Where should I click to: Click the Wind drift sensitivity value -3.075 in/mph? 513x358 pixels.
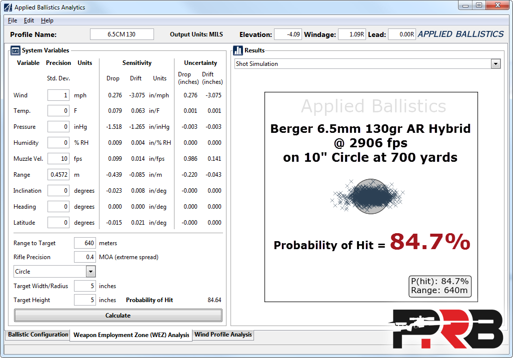coord(137,95)
